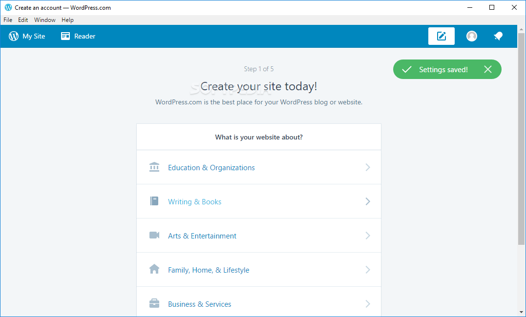Select Writing & Books category
The width and height of the screenshot is (526, 317).
pyautogui.click(x=259, y=201)
